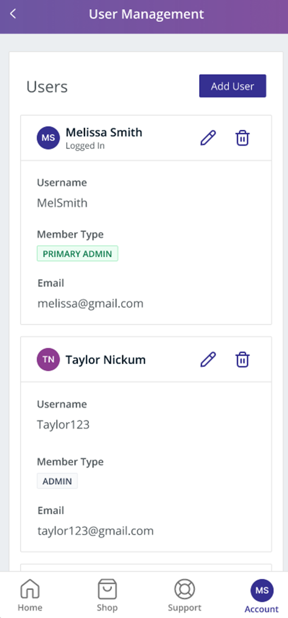Go back using the header arrow
This screenshot has width=288, height=618.
(x=13, y=14)
